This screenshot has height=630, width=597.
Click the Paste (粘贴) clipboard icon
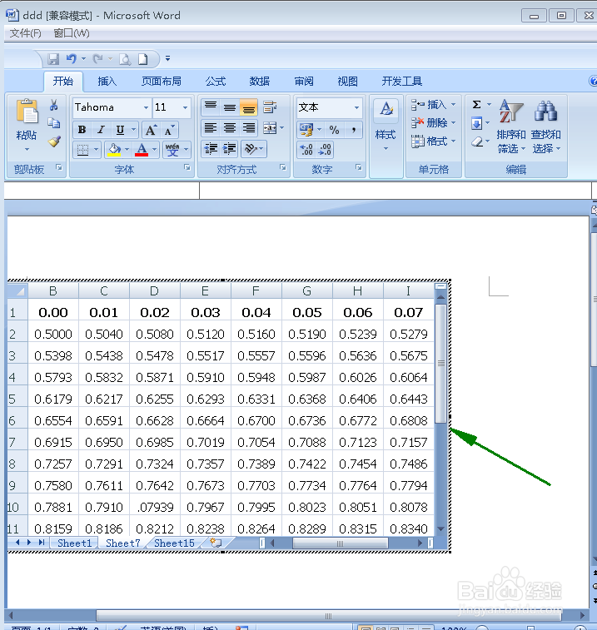(27, 111)
